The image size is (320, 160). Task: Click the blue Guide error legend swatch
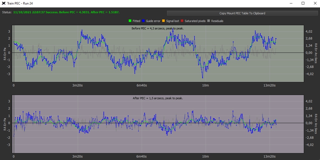tap(143, 21)
